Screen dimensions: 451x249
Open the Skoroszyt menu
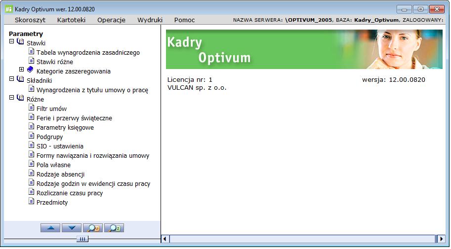click(30, 20)
